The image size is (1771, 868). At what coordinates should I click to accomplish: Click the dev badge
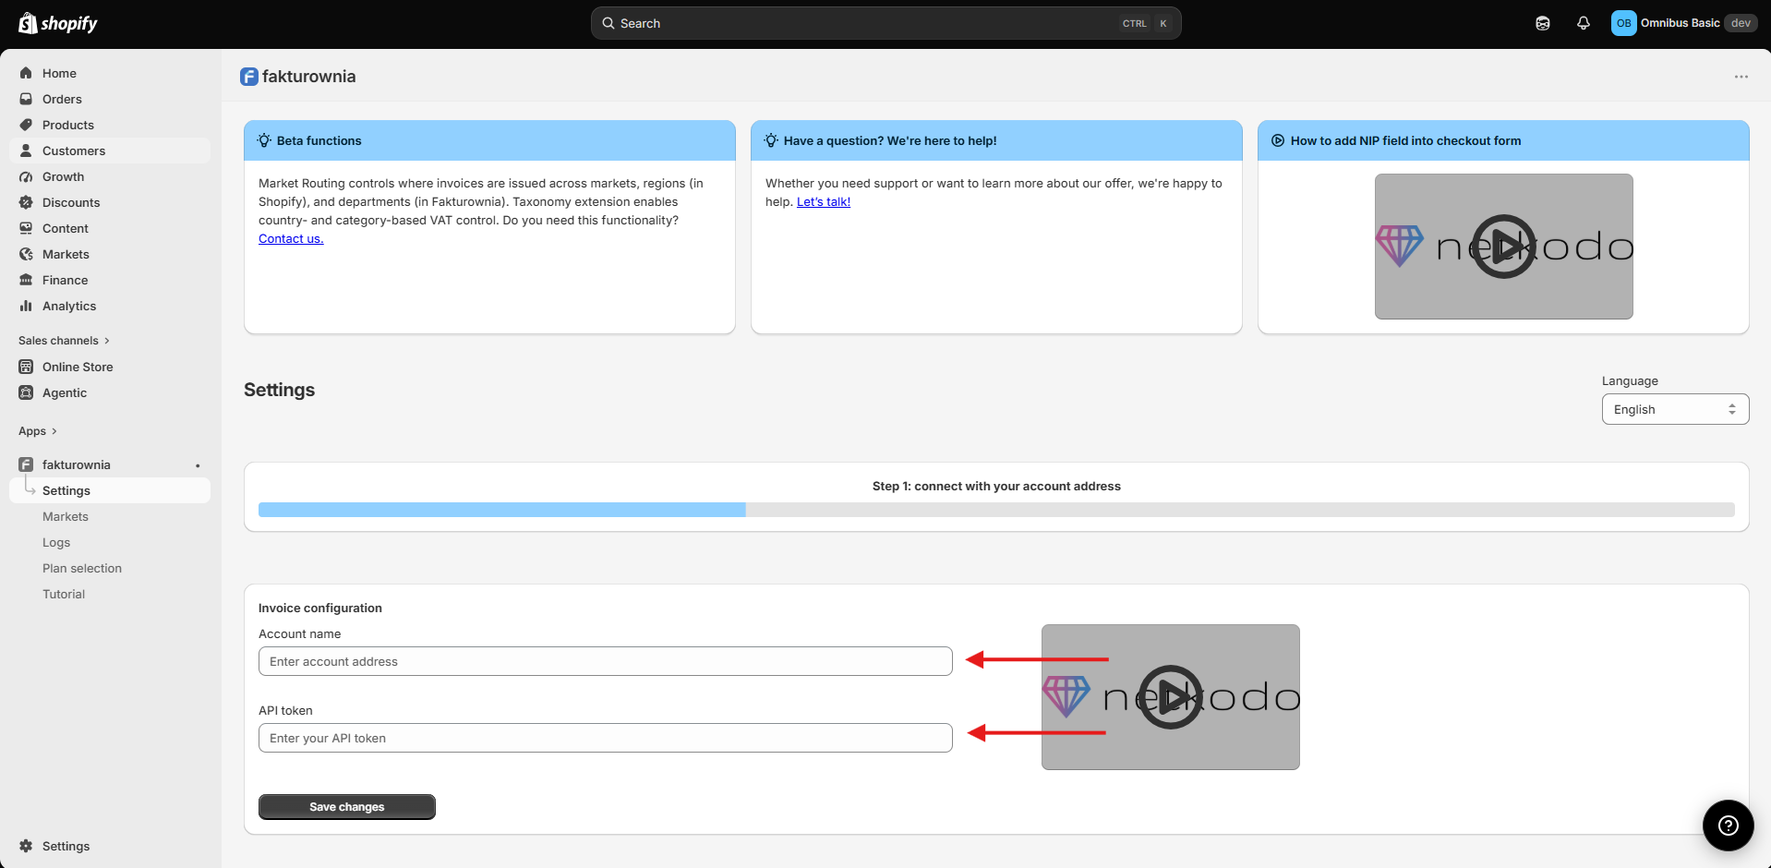[1741, 23]
